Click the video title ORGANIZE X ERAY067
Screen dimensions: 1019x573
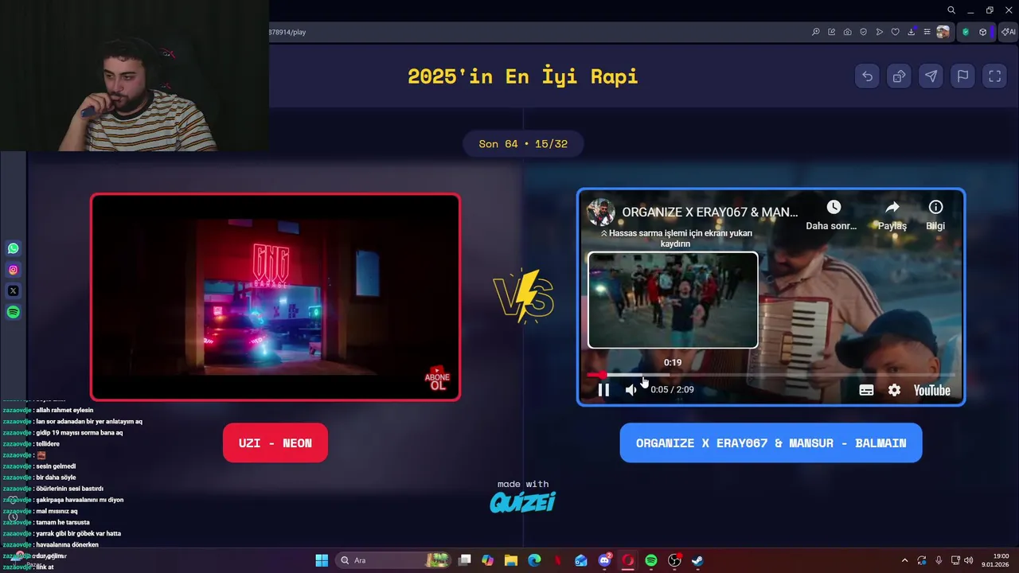pos(709,212)
